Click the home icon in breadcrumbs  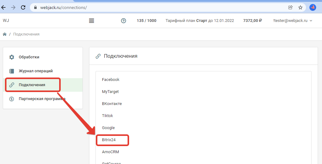tap(5, 34)
